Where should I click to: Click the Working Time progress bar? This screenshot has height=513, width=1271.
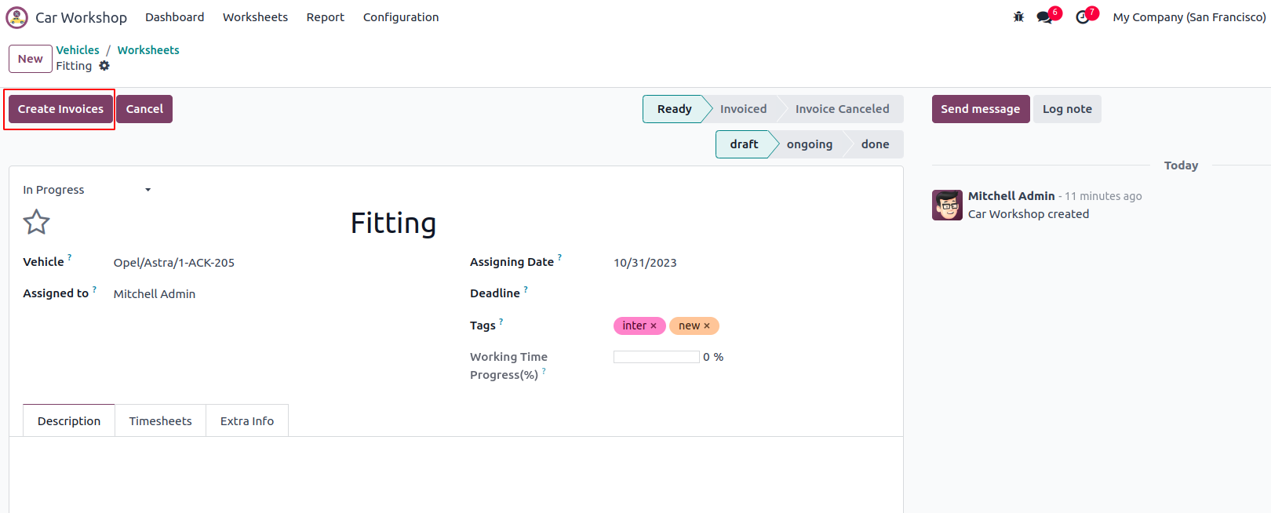tap(656, 357)
